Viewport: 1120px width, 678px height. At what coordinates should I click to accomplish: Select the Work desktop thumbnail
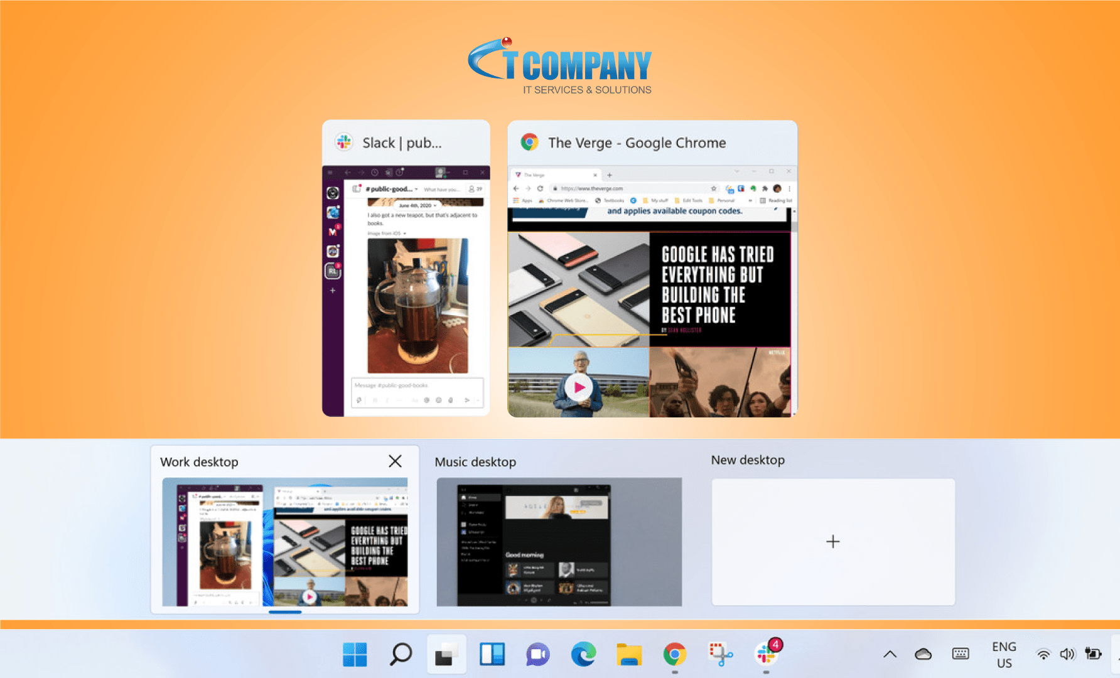tap(285, 542)
